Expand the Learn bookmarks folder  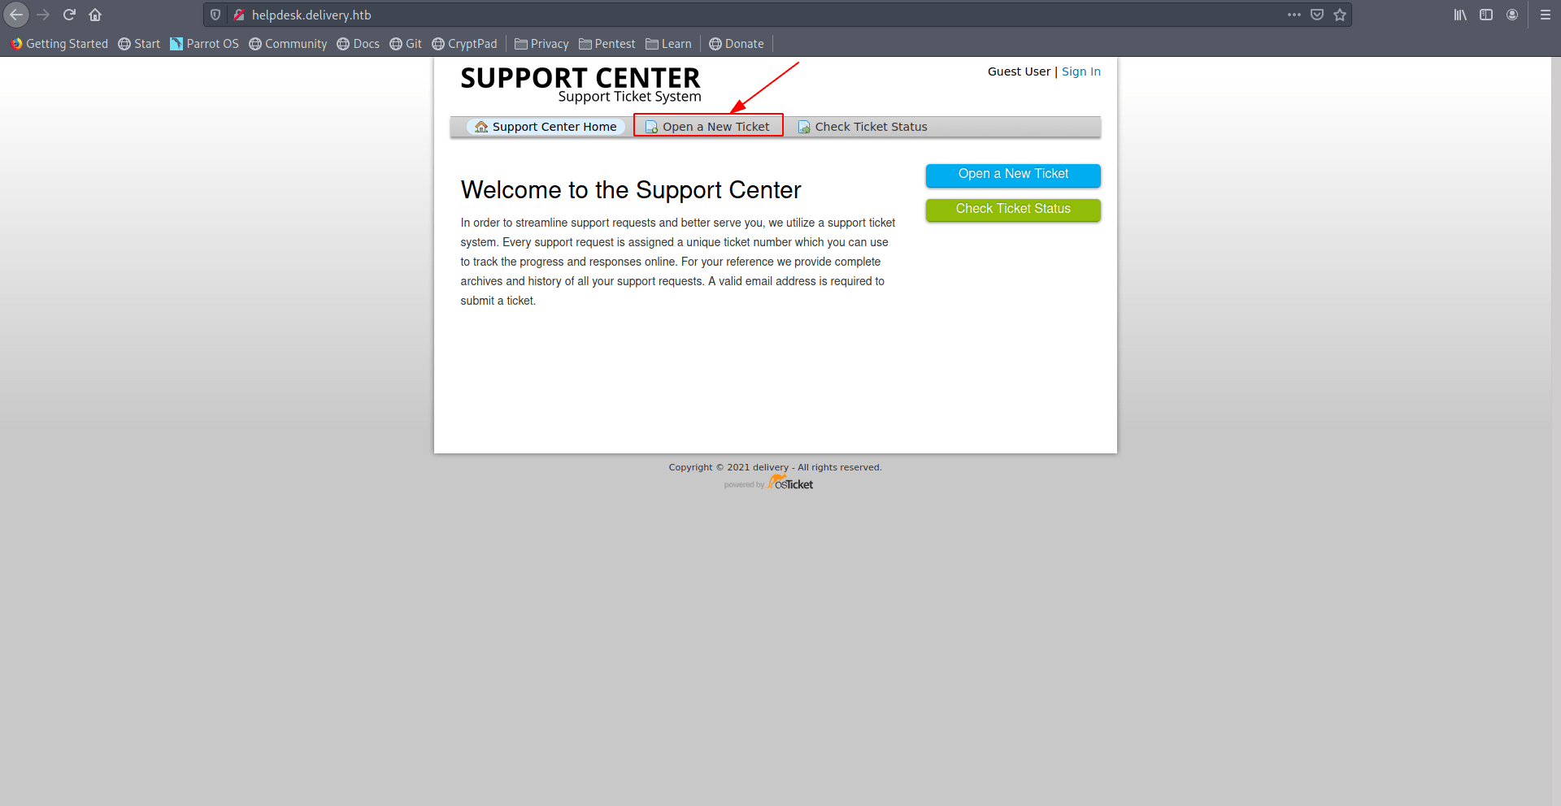tap(668, 44)
